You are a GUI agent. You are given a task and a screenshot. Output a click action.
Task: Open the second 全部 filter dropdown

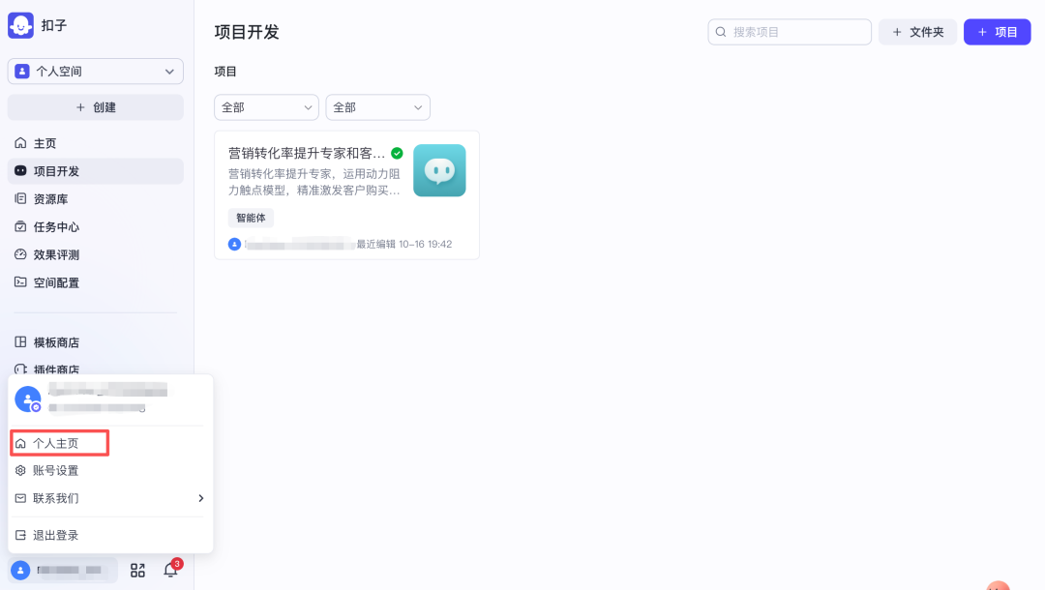[378, 107]
